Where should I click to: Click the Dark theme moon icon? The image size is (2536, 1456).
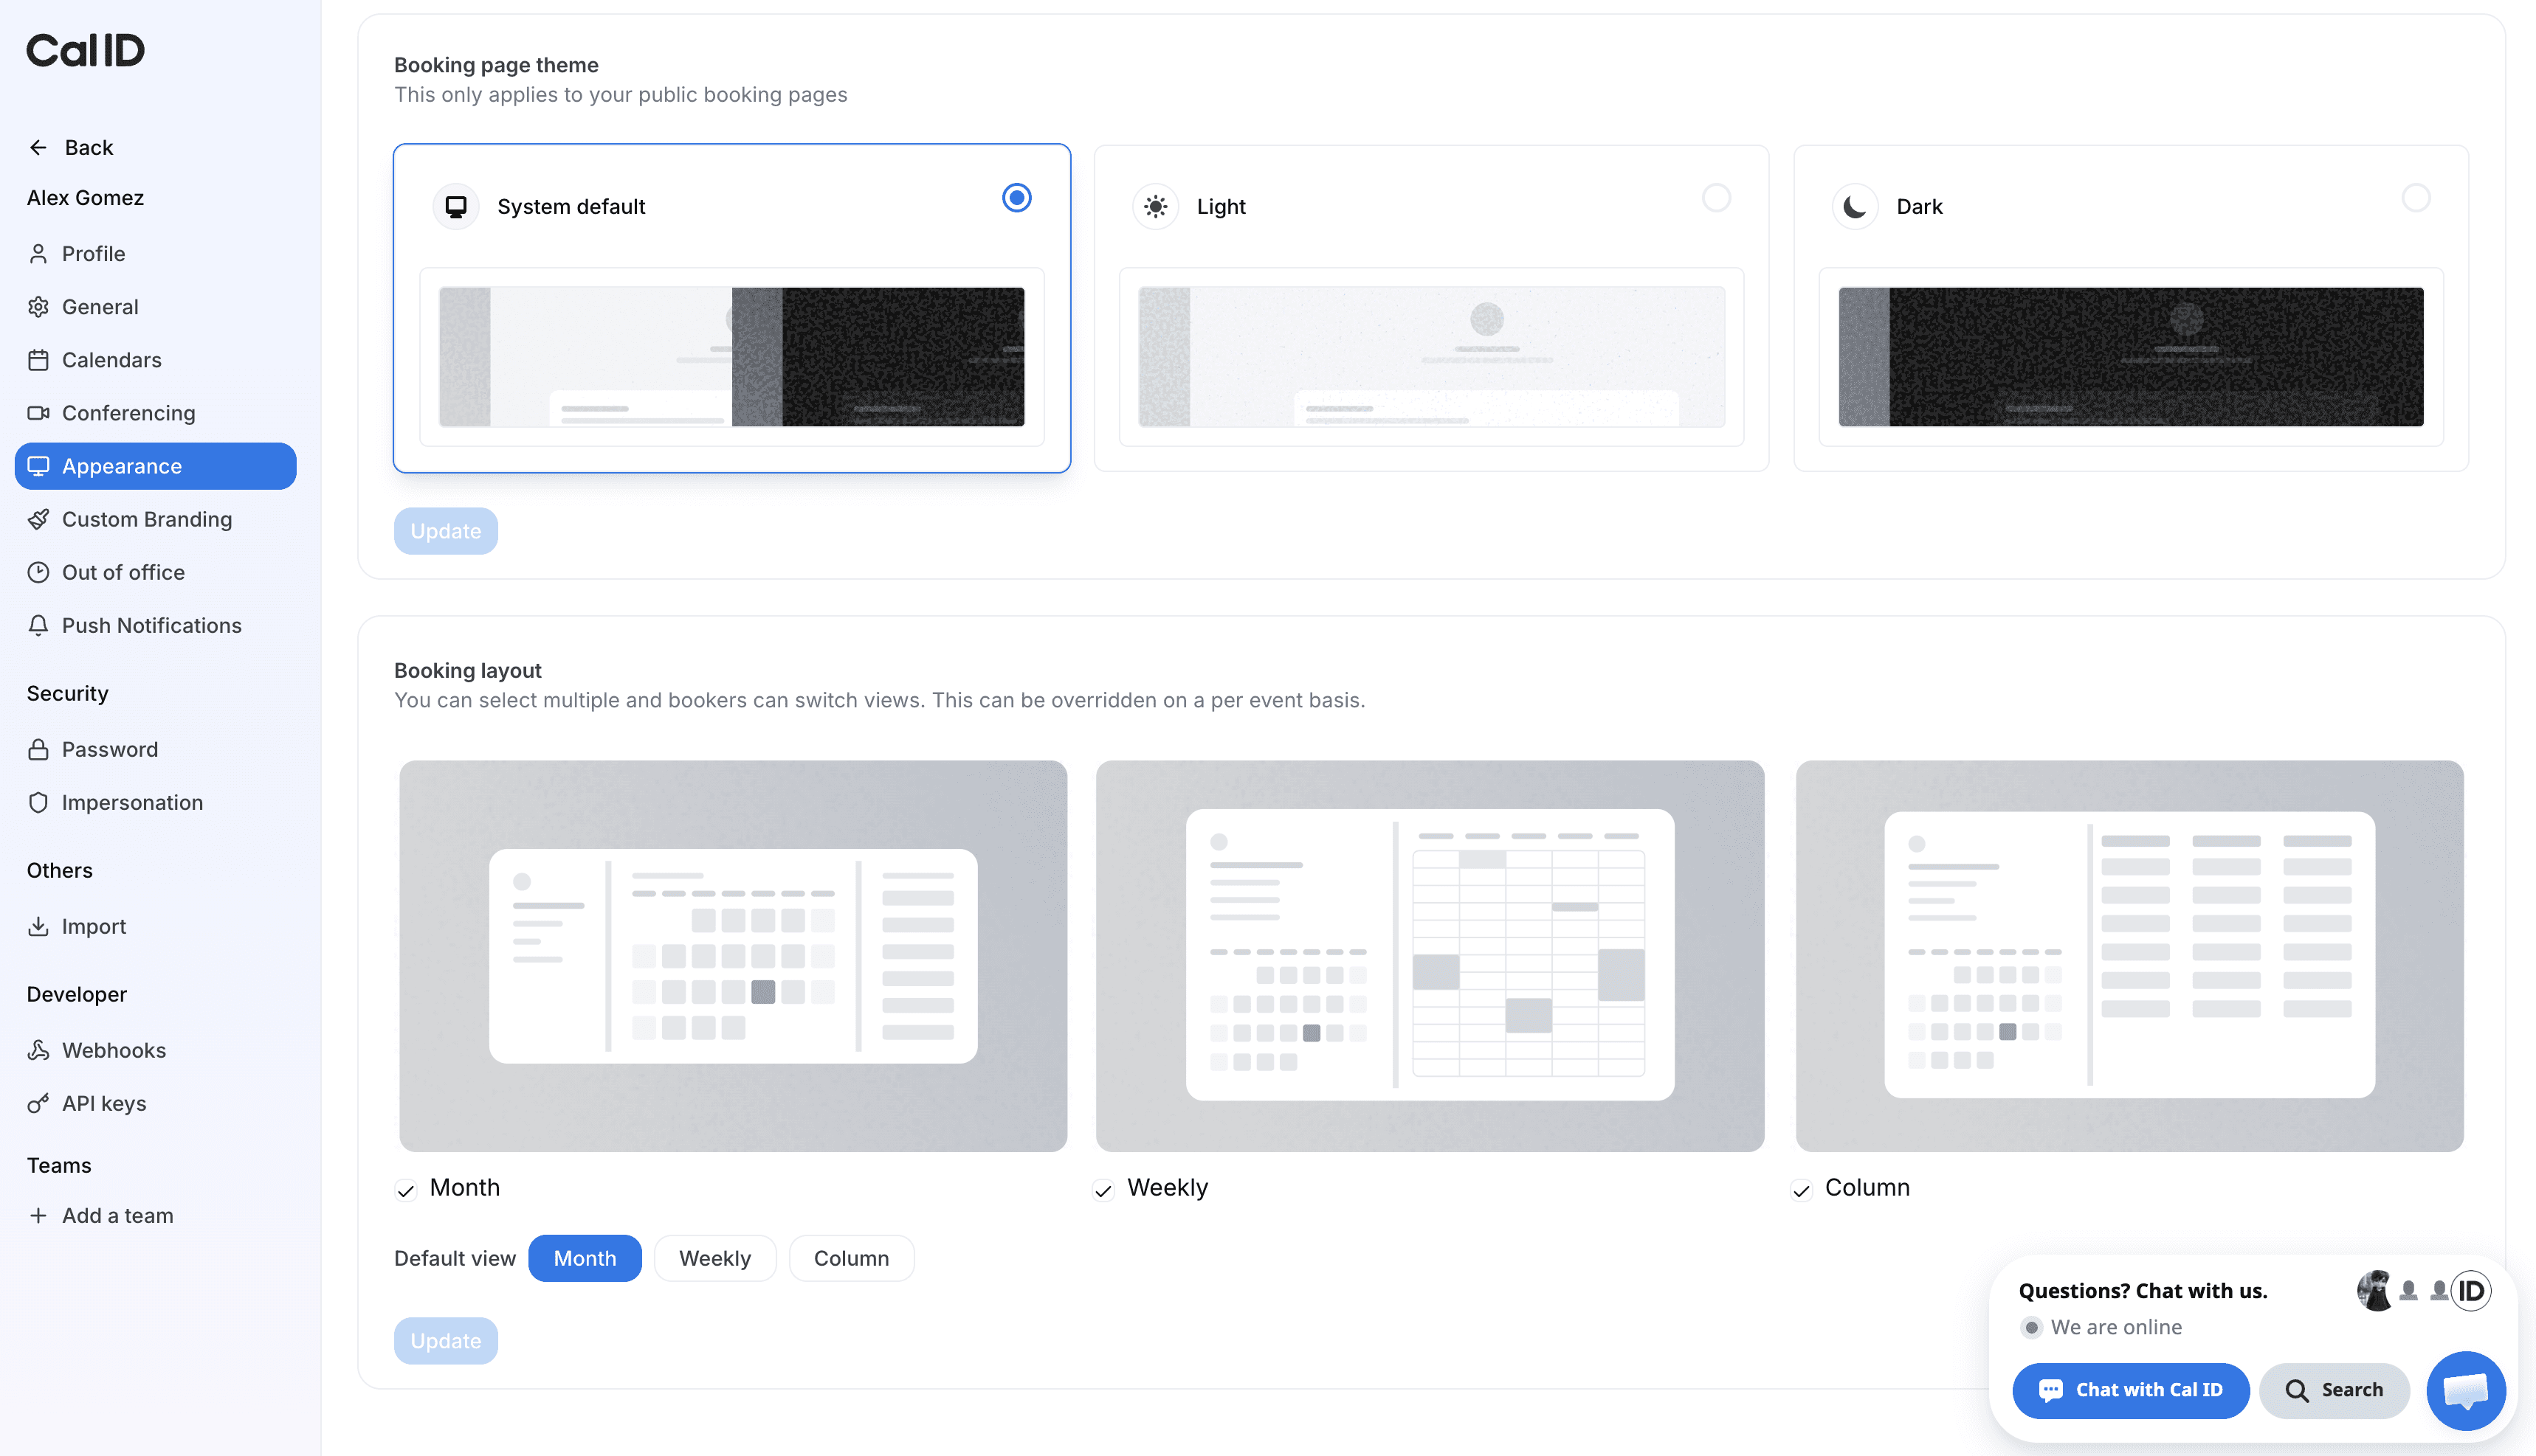pyautogui.click(x=1855, y=206)
